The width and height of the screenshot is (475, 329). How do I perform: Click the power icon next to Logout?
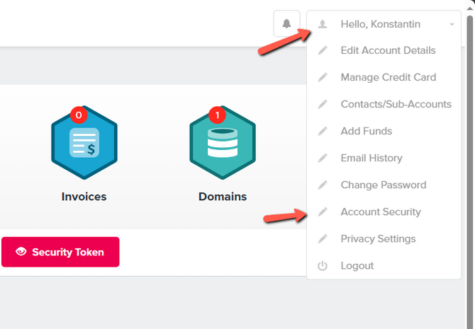323,266
